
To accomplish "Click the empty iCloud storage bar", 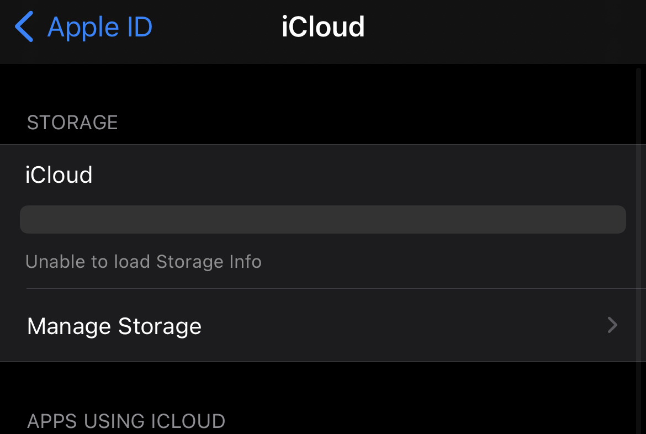I will click(x=323, y=219).
